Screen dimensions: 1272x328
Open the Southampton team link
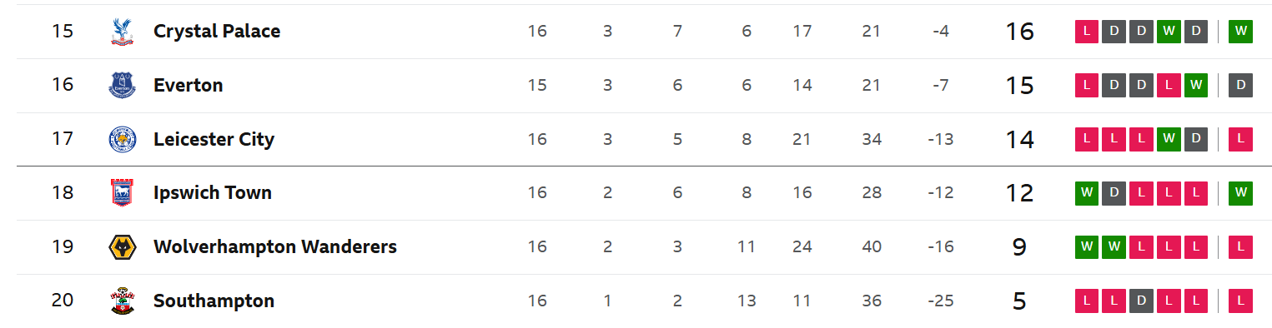(214, 301)
